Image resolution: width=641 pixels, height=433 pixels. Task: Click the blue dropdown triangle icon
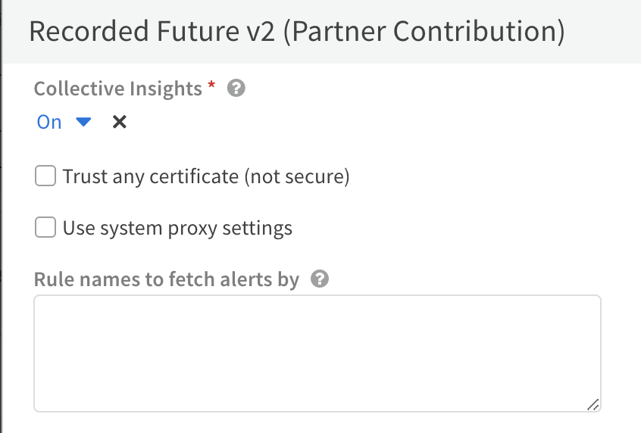tap(83, 122)
